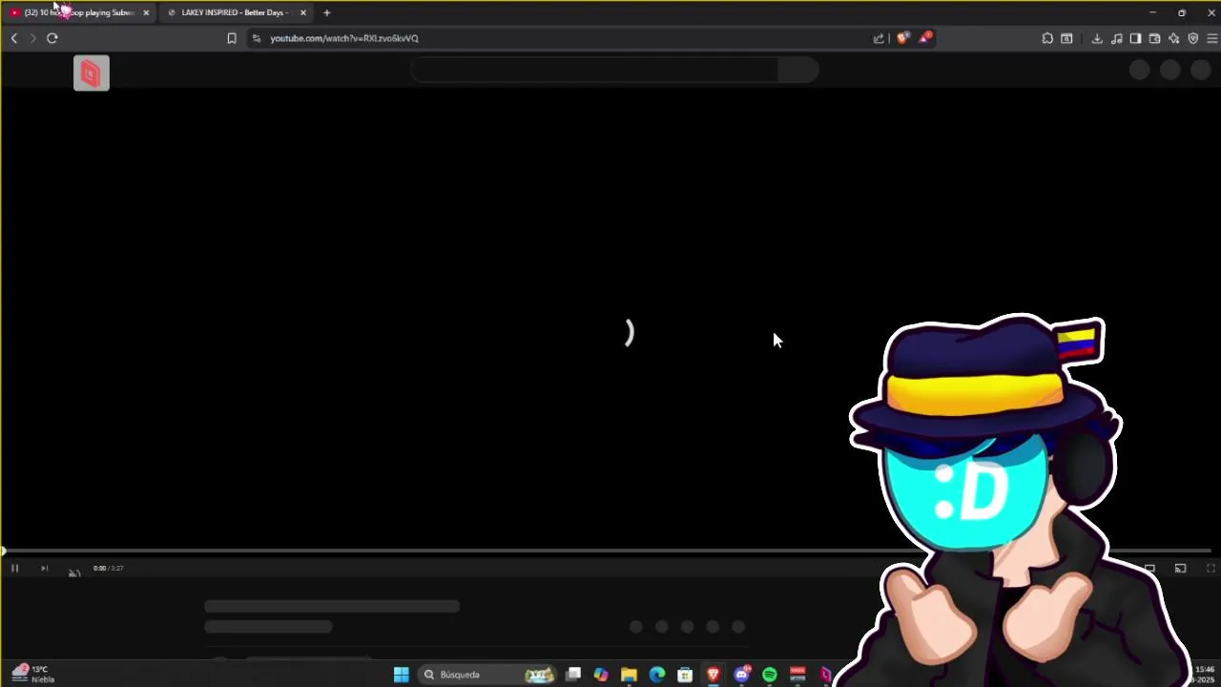Open the browser hamburger menu

tap(1211, 38)
